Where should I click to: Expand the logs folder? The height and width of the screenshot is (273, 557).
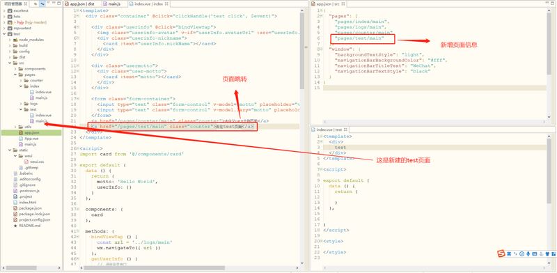coord(21,104)
